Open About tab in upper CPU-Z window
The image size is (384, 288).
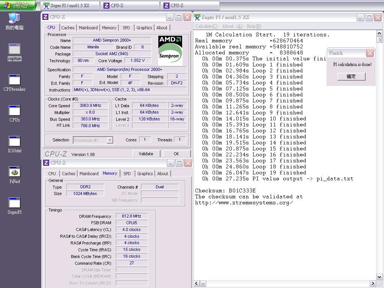click(162, 28)
